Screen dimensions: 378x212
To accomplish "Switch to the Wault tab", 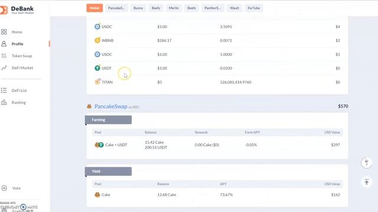I will point(234,8).
